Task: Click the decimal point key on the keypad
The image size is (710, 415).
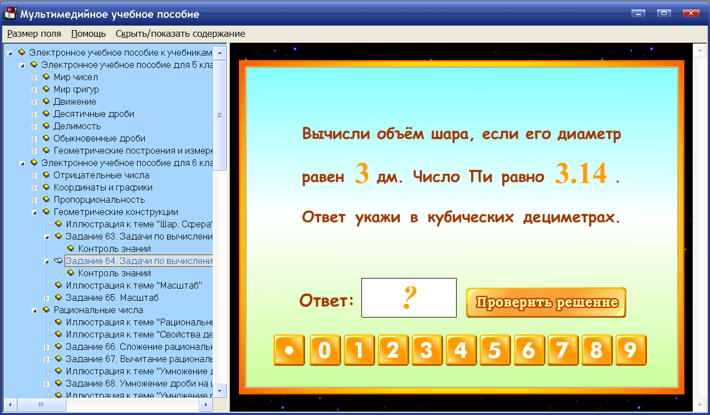Action: coord(288,350)
